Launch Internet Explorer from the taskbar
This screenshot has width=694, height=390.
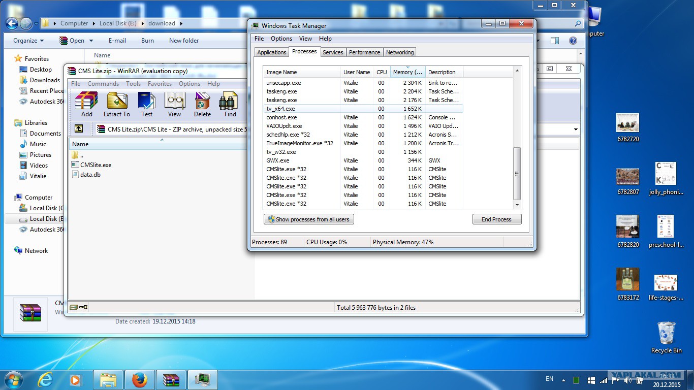coord(46,380)
